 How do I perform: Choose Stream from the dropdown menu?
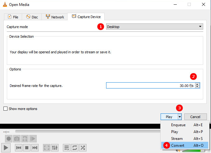(x=185, y=139)
